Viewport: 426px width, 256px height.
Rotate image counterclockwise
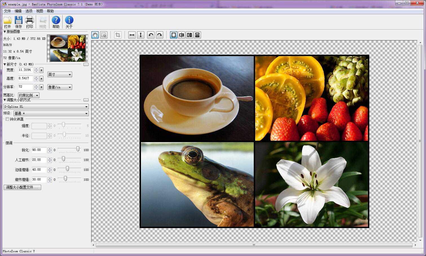tap(151, 35)
